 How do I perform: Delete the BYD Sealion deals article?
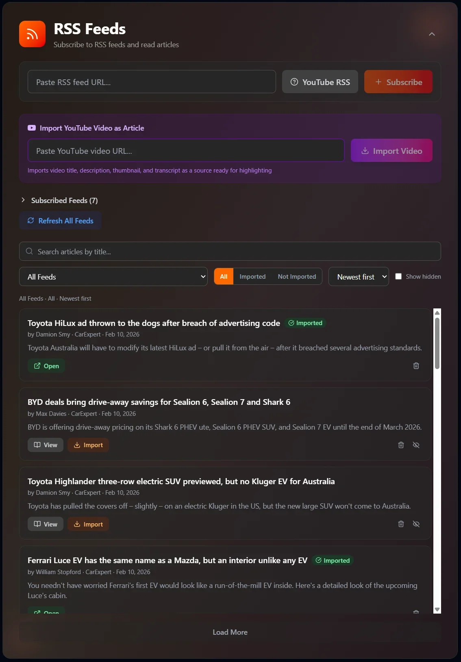401,445
